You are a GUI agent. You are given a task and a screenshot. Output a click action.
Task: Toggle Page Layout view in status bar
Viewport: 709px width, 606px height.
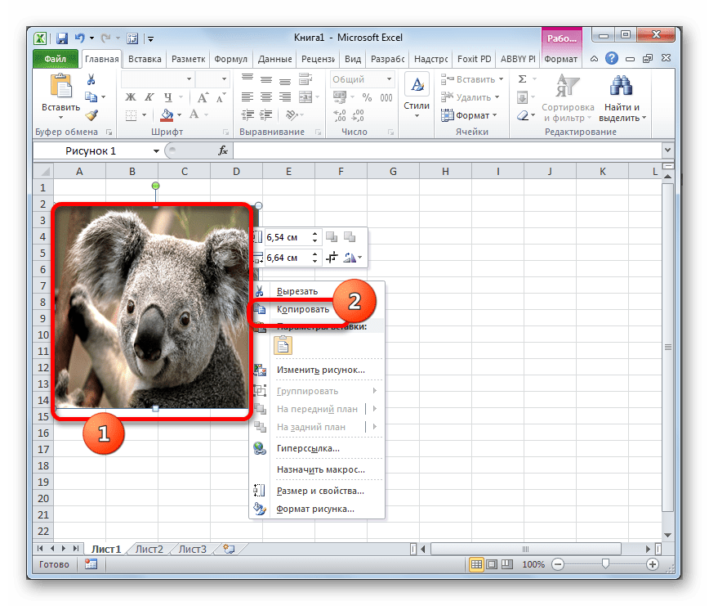[x=493, y=564]
